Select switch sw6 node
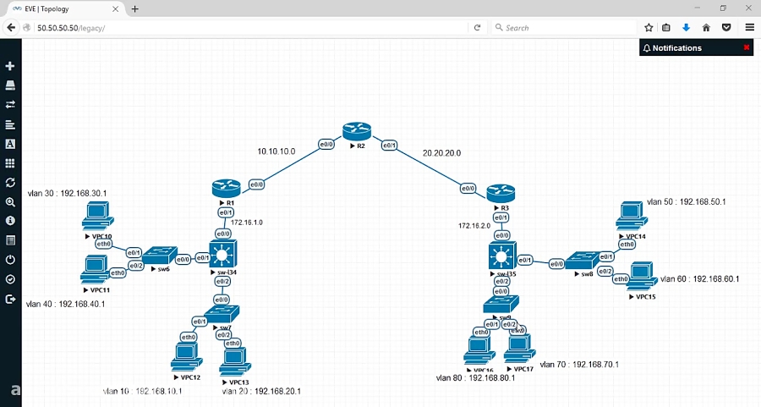 coord(160,256)
